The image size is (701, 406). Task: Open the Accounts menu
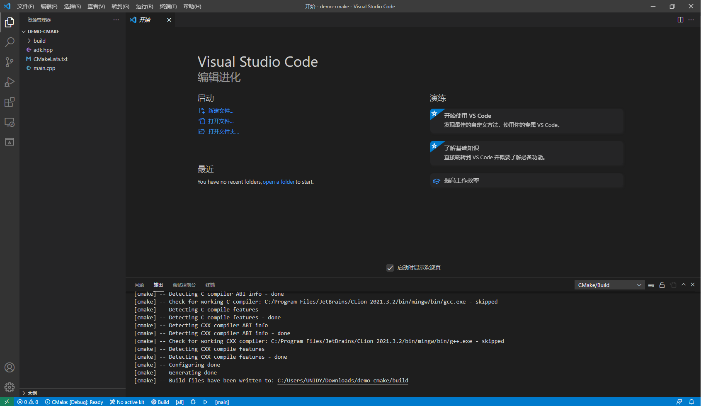pos(10,367)
